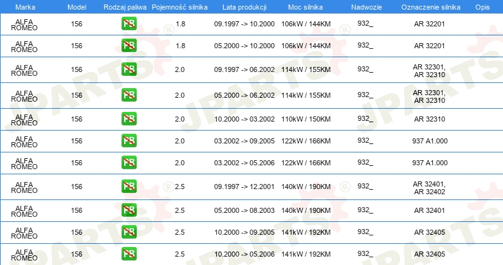Click the Nadwozie column header
The height and width of the screenshot is (265, 503).
(x=367, y=7)
